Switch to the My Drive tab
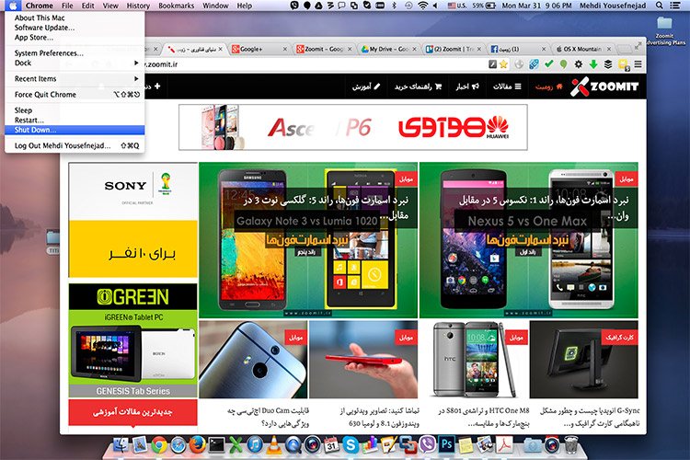Viewport: 690px width, 460px height. [x=387, y=49]
